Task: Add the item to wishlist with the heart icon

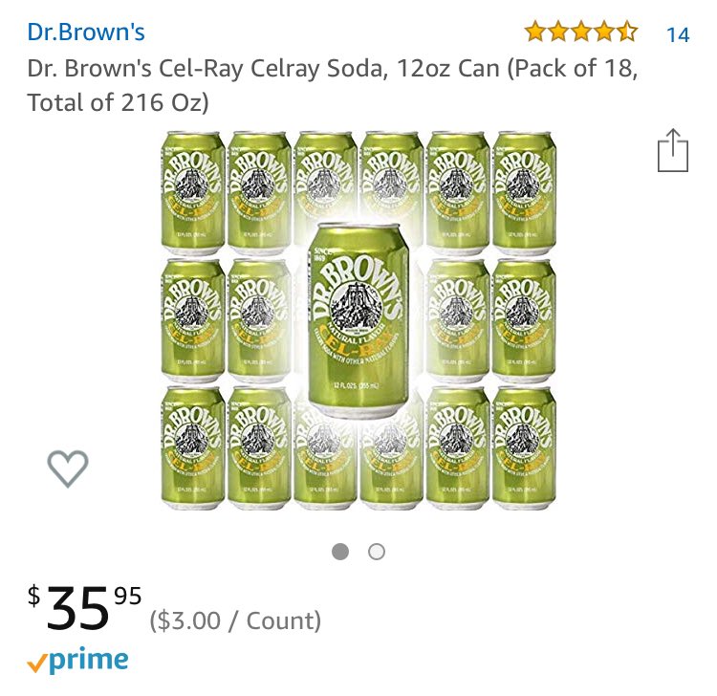Action: pyautogui.click(x=68, y=468)
